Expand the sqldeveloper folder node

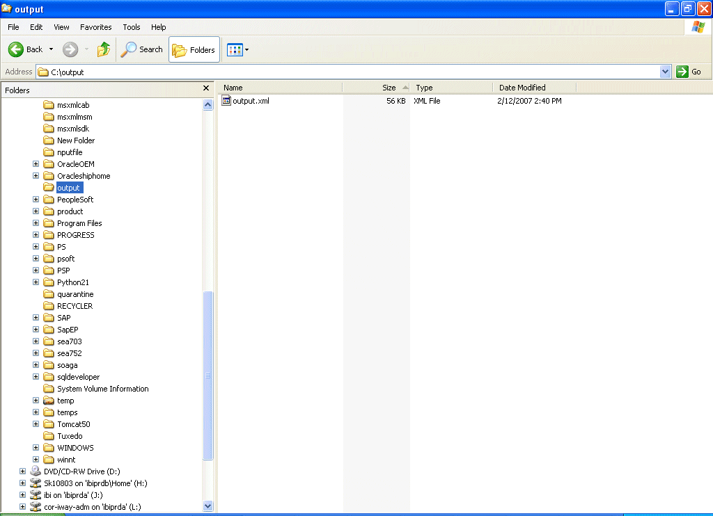(36, 376)
